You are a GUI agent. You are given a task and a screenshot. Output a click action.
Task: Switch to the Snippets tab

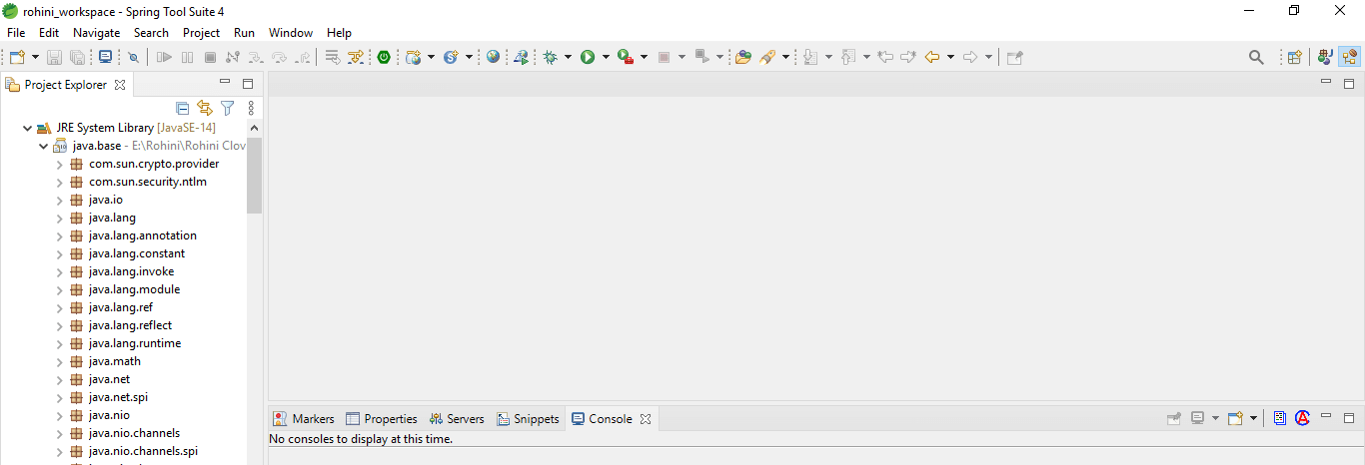529,419
